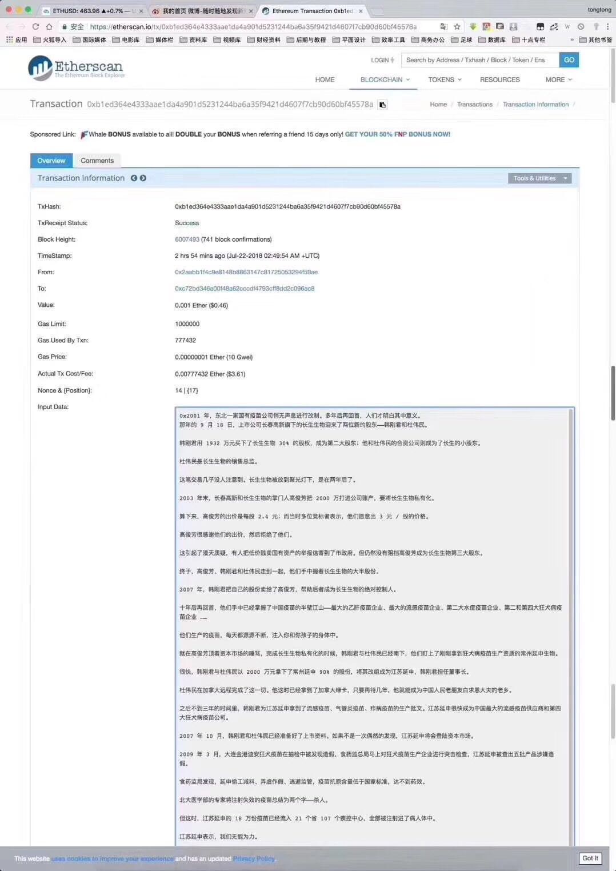Click the green download extension icon
Viewport: 616px width, 871px height.
[473, 27]
